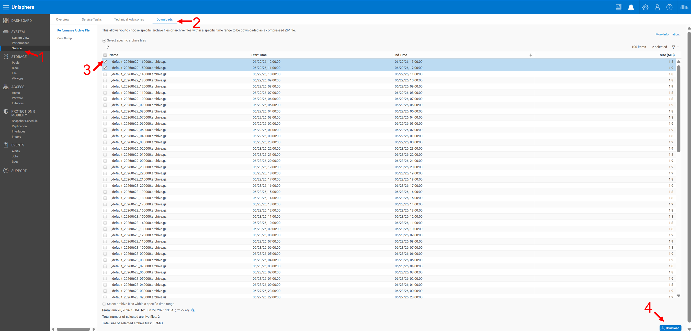Viewport: 691px width, 331px height.
Task: Click the page vertical scrollbar thumb
Action: 689,177
